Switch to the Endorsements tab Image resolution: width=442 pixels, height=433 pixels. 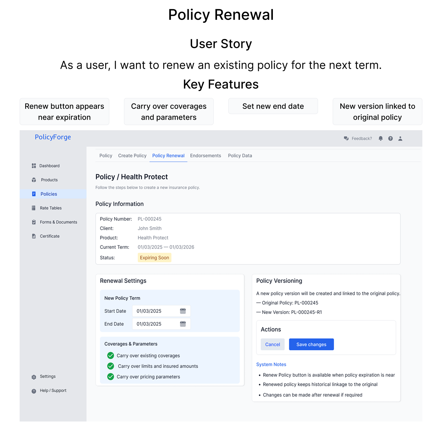[205, 156]
